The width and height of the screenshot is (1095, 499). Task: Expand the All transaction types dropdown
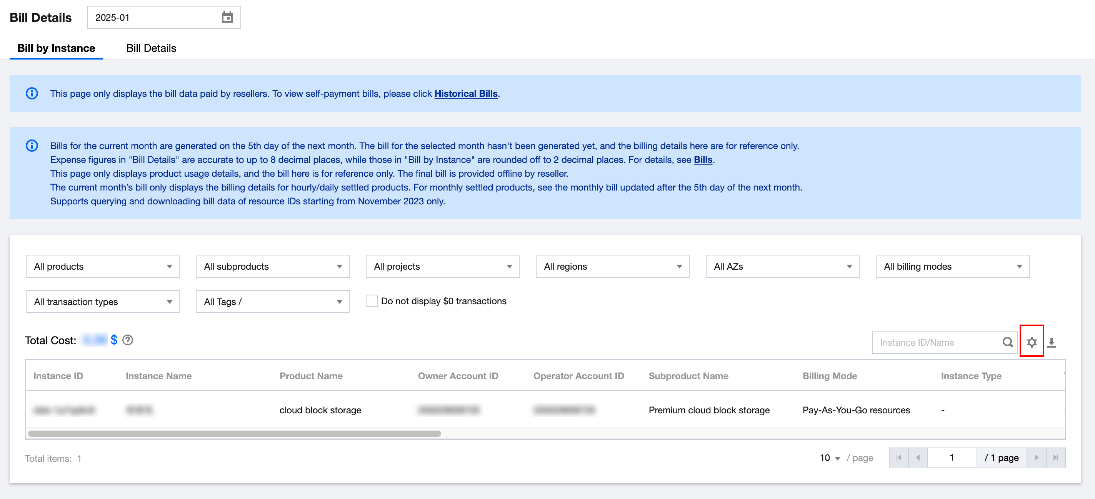coord(102,302)
